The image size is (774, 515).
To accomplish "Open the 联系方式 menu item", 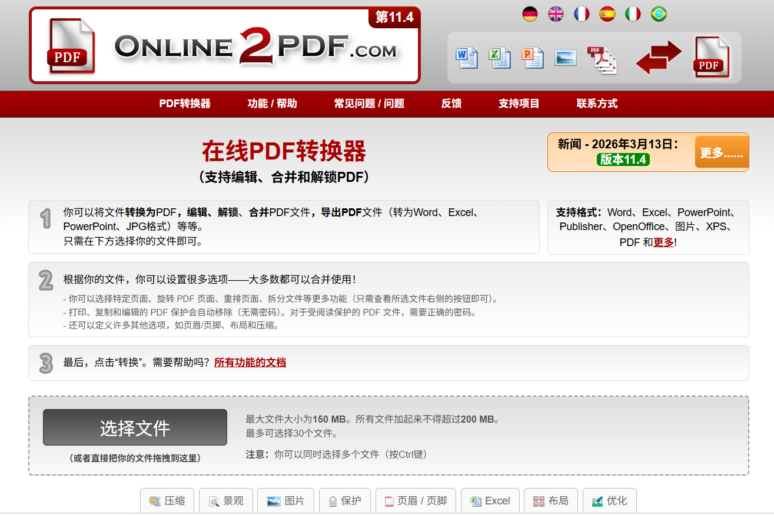I will [597, 104].
